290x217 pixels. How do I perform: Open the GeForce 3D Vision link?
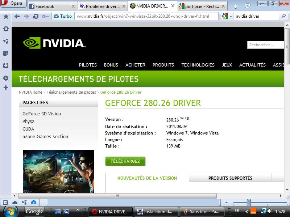pos(42,114)
